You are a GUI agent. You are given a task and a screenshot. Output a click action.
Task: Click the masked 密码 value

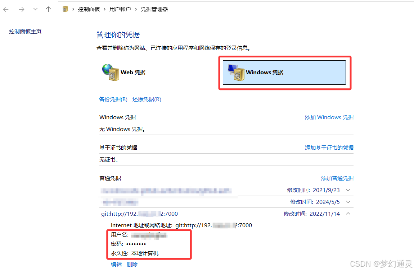(x=136, y=244)
